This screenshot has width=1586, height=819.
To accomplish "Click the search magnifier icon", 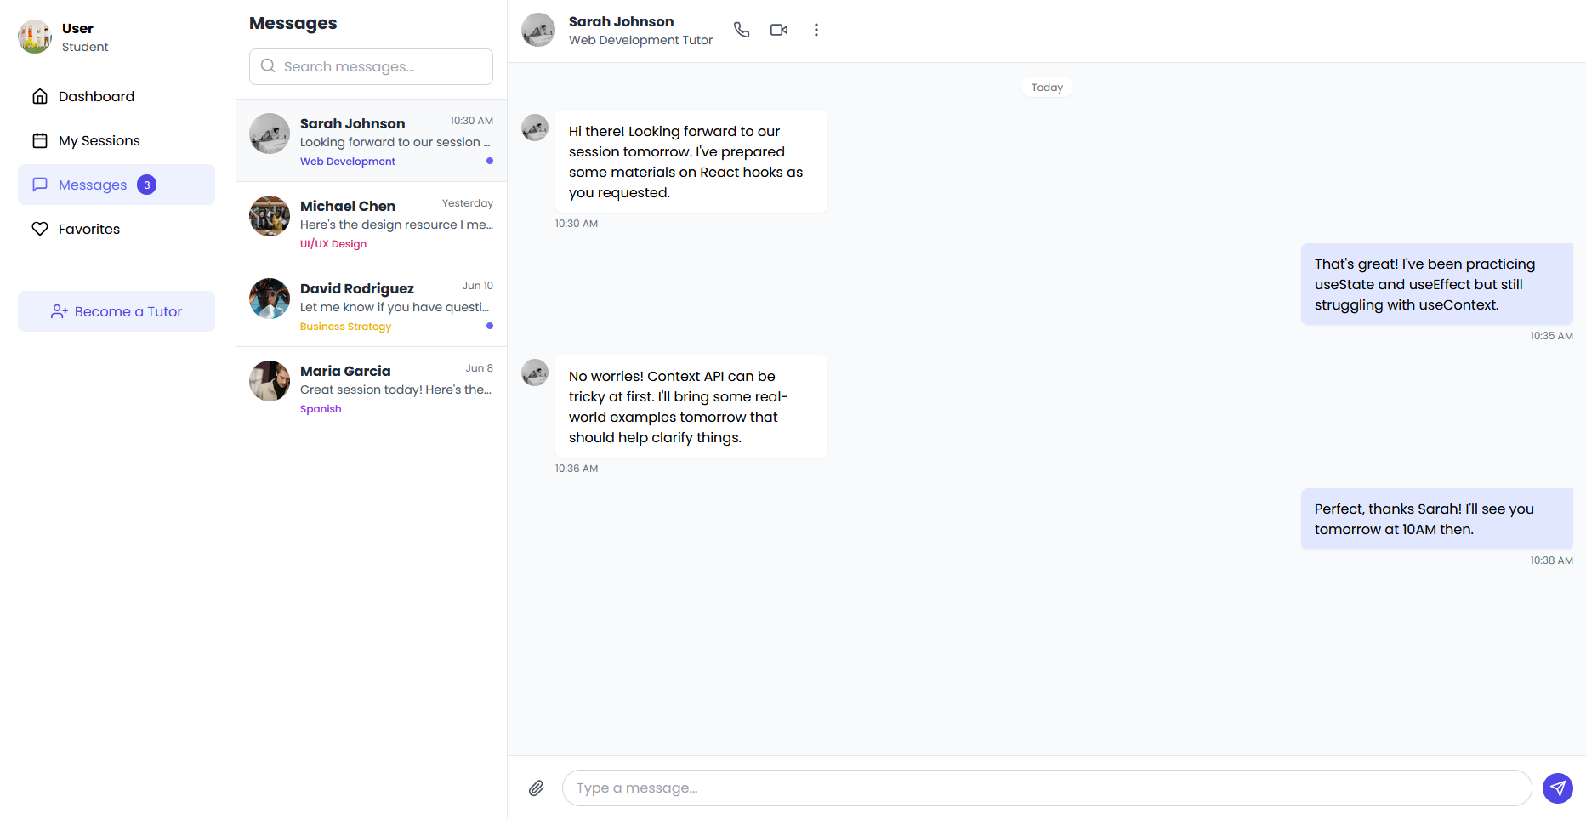I will [x=268, y=66].
